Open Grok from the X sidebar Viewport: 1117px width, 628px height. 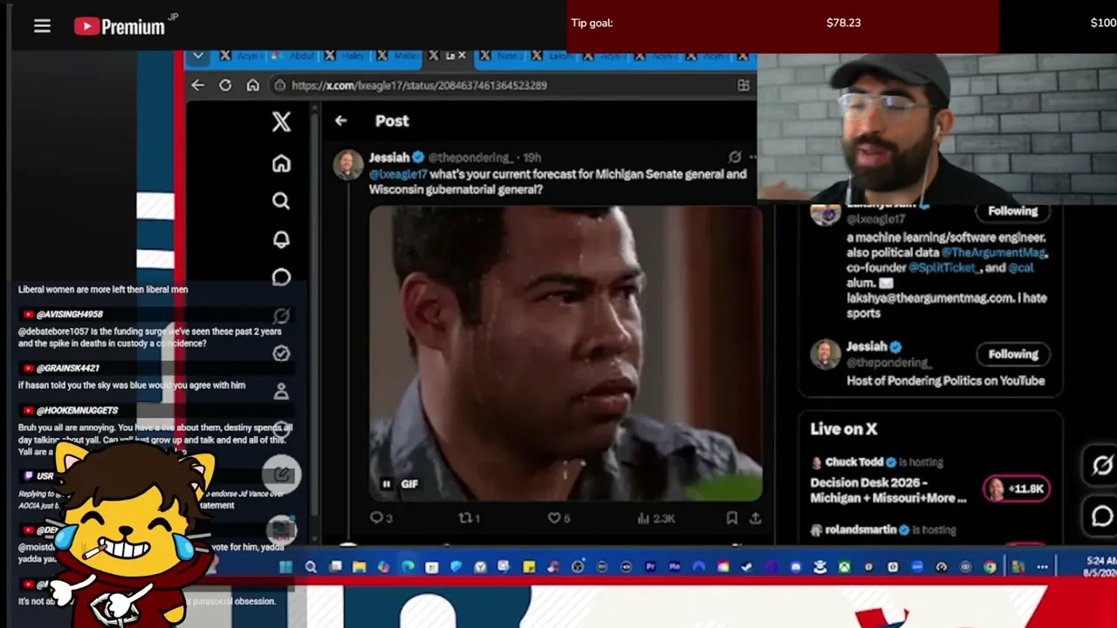281,316
